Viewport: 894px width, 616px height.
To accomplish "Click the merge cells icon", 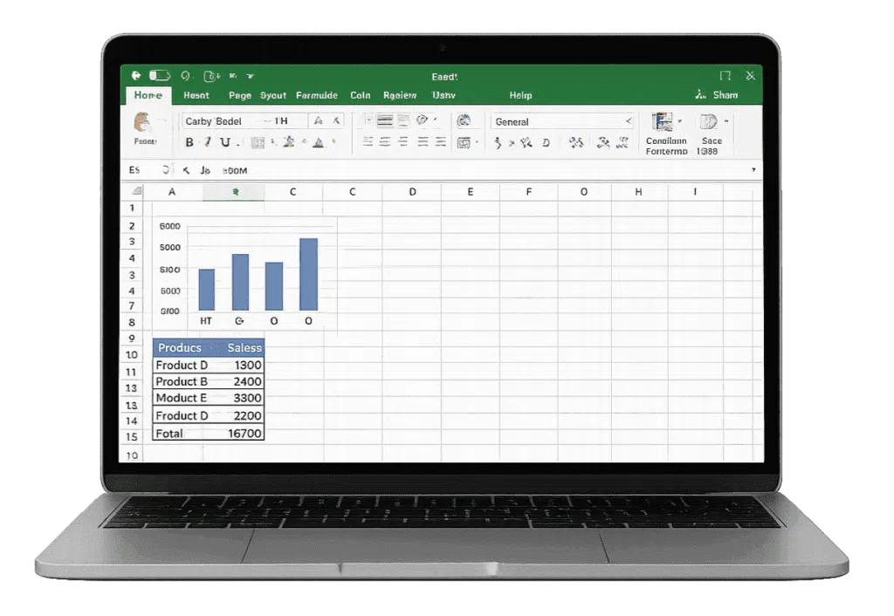I will pos(464,142).
